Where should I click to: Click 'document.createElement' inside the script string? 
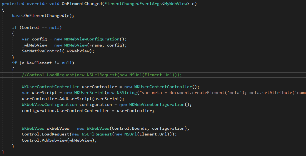pyautogui.click(x=197, y=93)
